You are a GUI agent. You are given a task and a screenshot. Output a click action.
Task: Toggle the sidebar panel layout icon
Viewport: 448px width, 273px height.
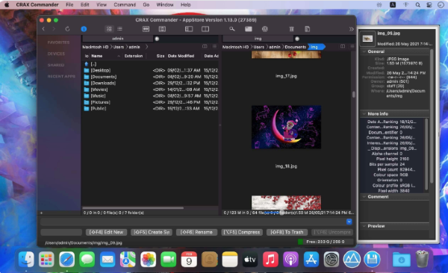coord(189,29)
